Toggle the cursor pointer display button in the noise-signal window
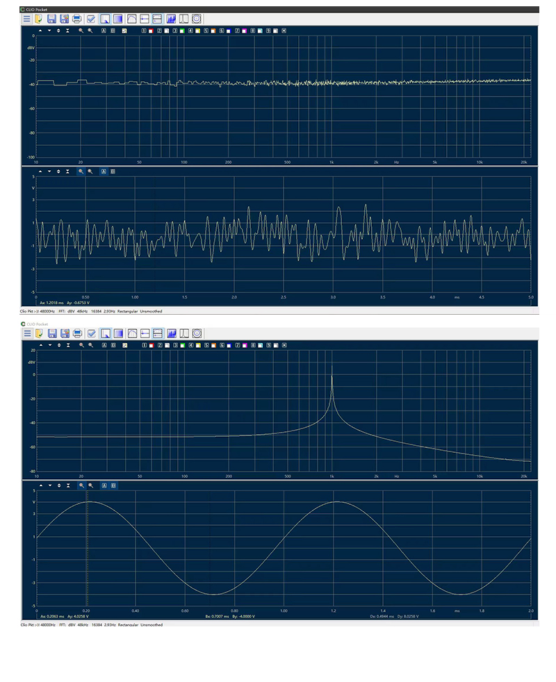The image size is (556, 682). pyautogui.click(x=105, y=19)
